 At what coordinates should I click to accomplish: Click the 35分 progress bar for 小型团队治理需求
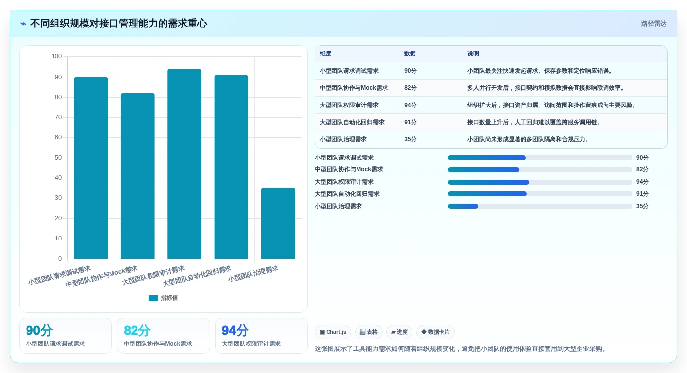tap(540, 206)
